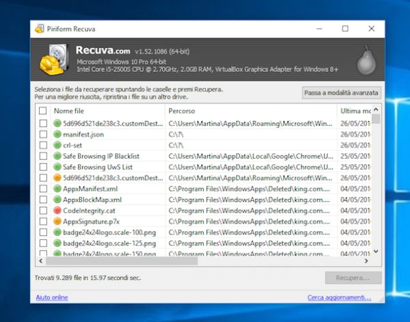
Task: Tick the checkbox for AppxBlockMap.xml
Action: pyautogui.click(x=43, y=200)
